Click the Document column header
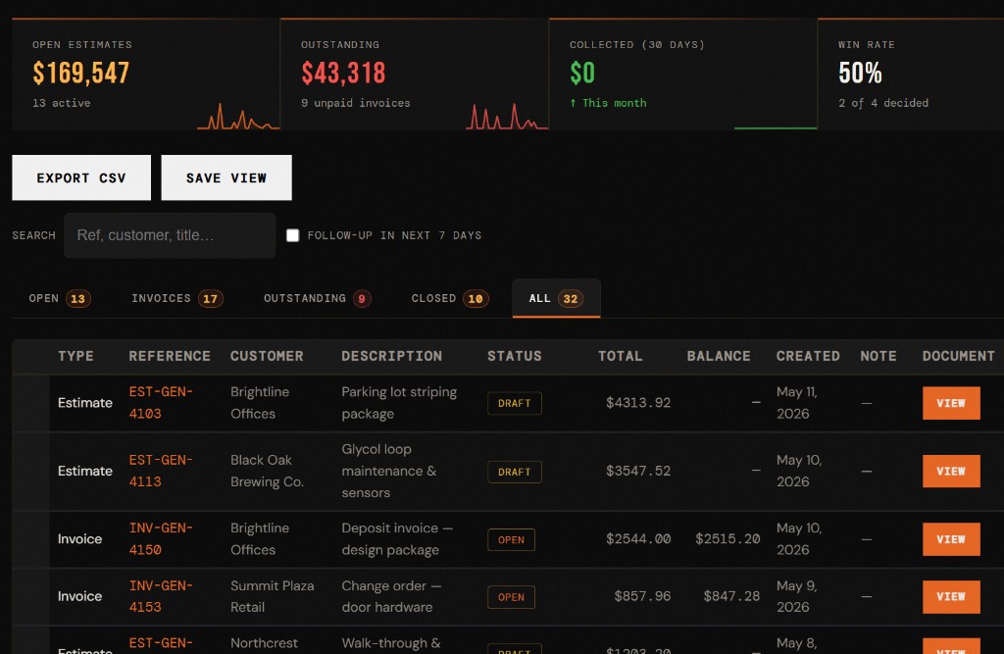The width and height of the screenshot is (1004, 654). click(959, 356)
